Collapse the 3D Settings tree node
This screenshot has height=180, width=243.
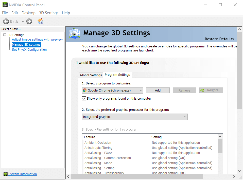5,35
